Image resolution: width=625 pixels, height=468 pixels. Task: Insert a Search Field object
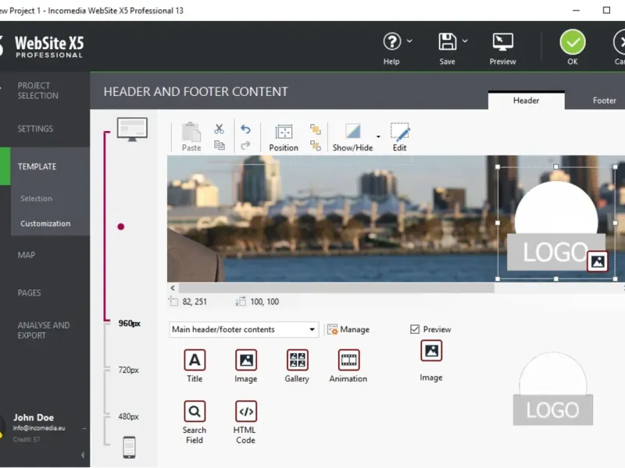(x=195, y=422)
